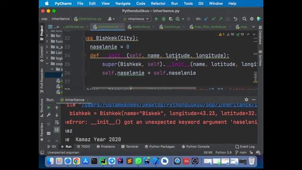Open the Event Log
Screen dimensions: 302x170
[245, 147]
